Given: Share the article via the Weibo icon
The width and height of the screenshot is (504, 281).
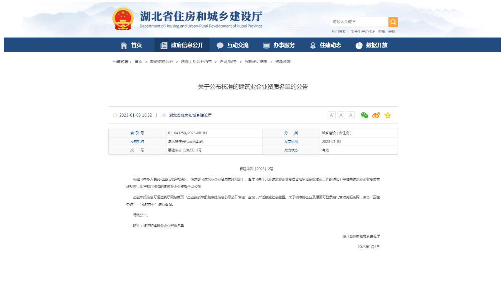Looking at the screenshot, I should 376,115.
